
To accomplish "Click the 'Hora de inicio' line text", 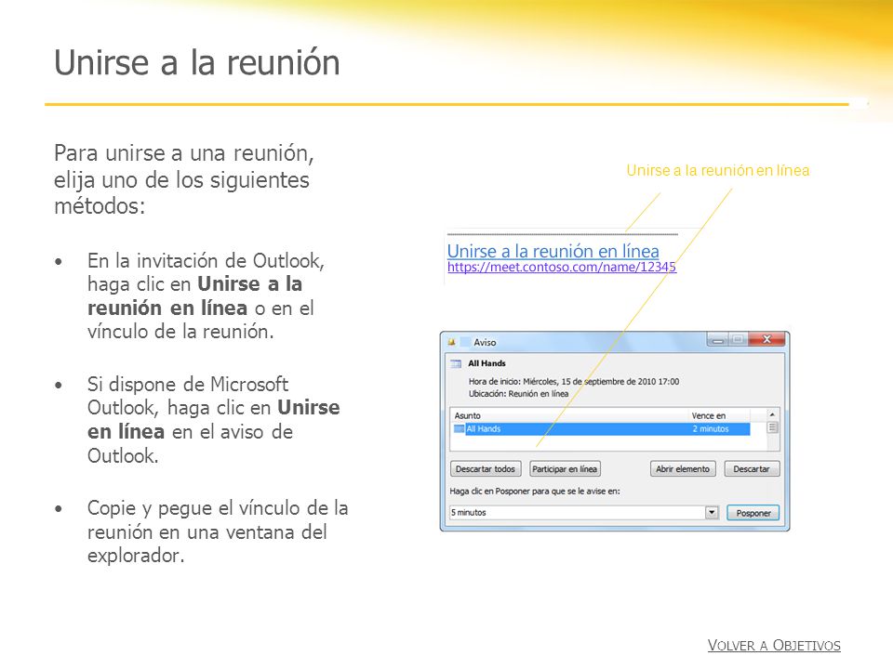I will [574, 382].
